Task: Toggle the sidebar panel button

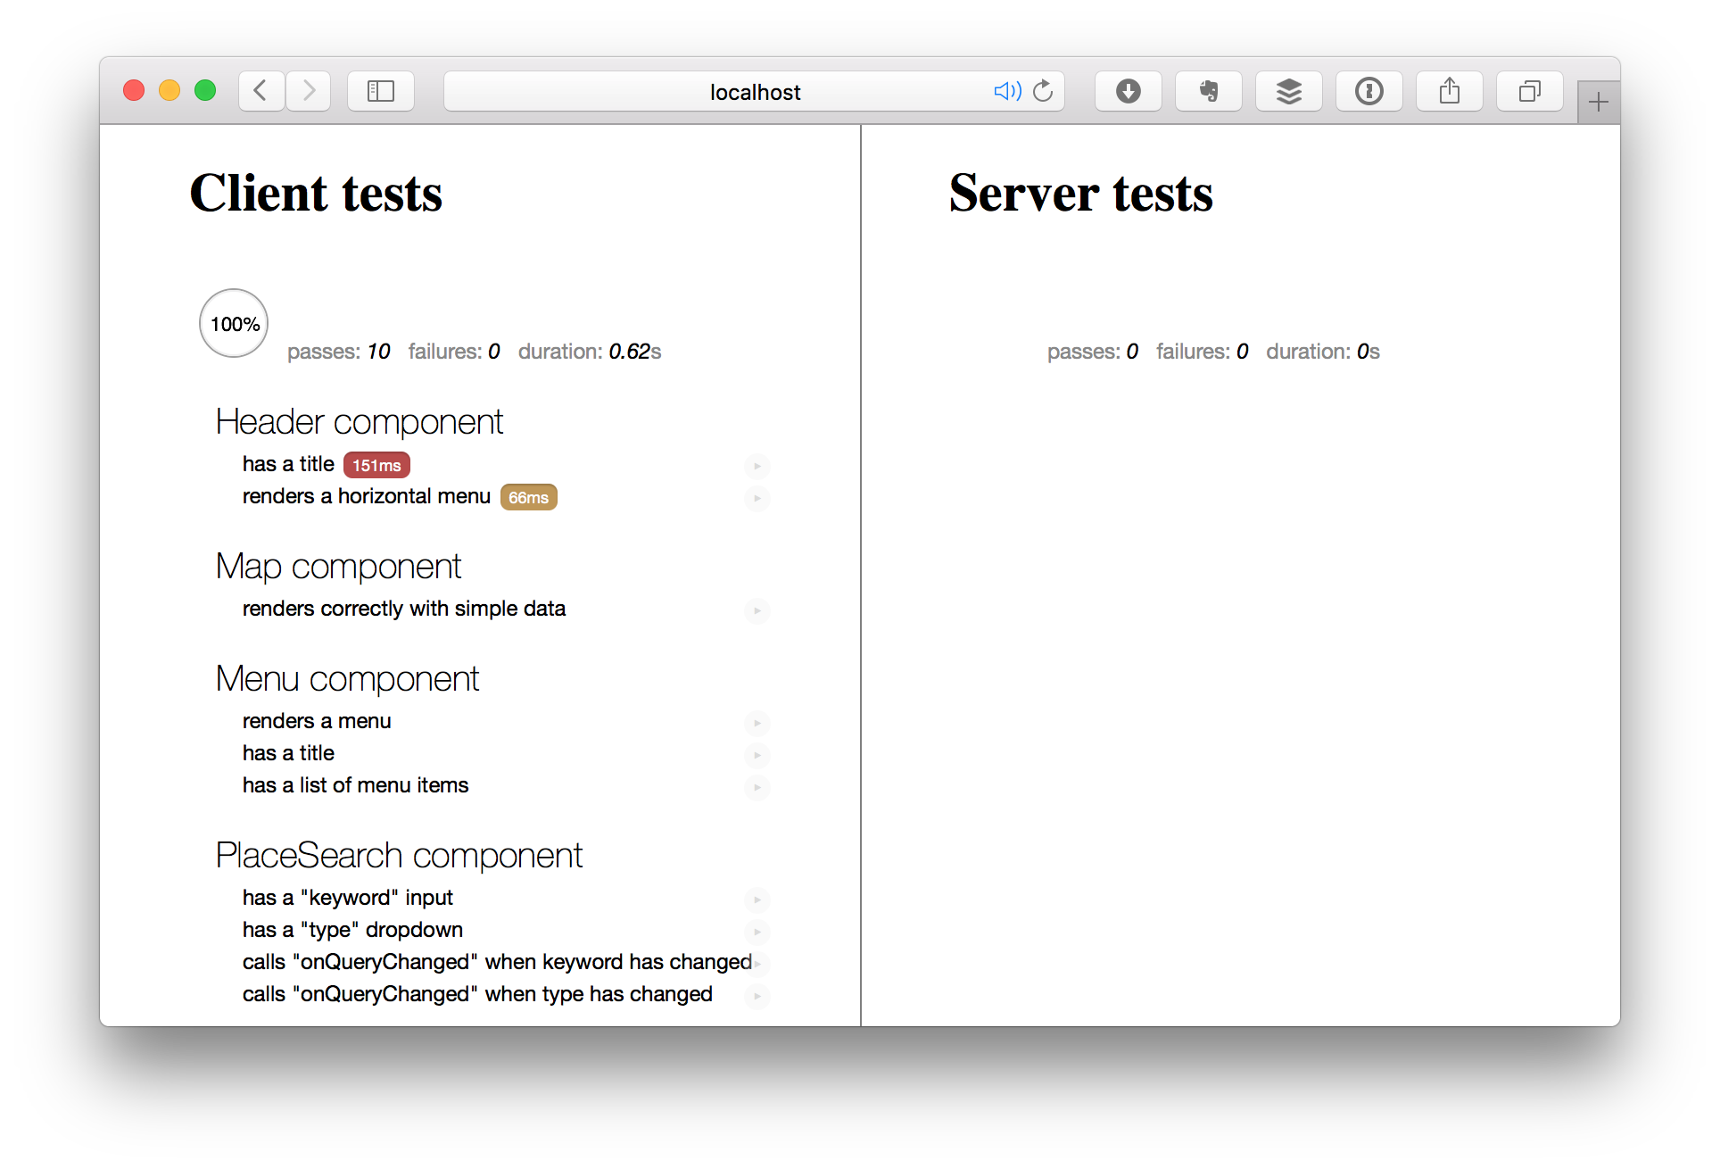Action: [381, 91]
